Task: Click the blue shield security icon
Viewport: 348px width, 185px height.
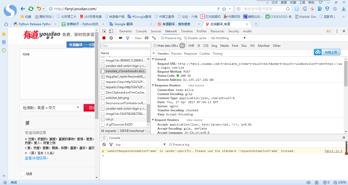Action: pyautogui.click(x=327, y=9)
